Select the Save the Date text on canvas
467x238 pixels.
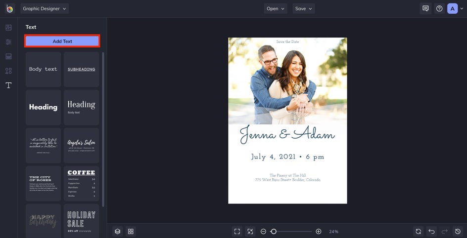click(287, 42)
